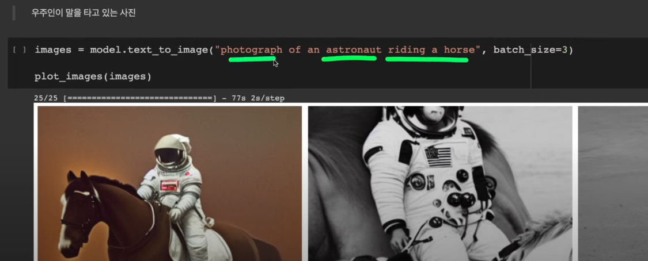Place cursor on "images = model.text_to_image" code
Viewport: 648px width, 261px height.
[122, 51]
